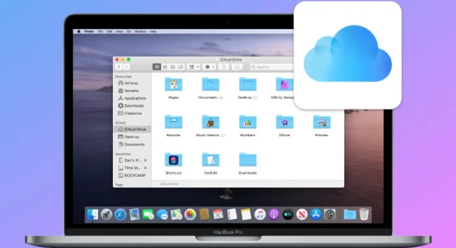Click iCloud Drive in the path bar
456x248 pixels.
pyautogui.click(x=168, y=184)
